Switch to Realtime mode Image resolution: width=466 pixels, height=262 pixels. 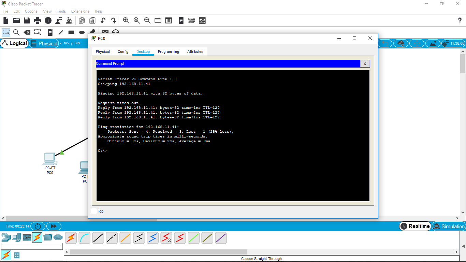point(415,226)
